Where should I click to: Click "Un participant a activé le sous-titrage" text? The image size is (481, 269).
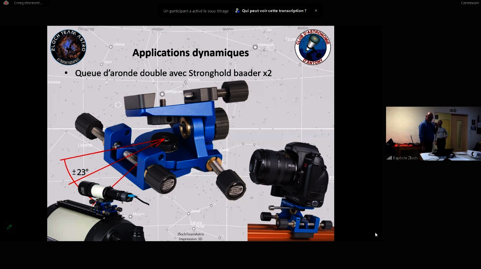coord(196,11)
